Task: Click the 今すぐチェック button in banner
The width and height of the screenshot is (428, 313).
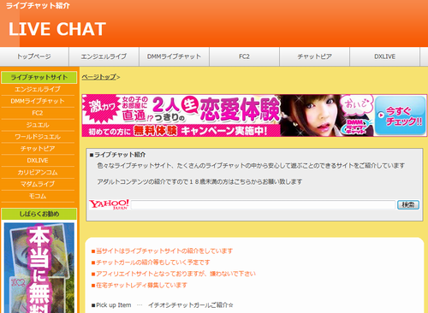Action: click(400, 115)
